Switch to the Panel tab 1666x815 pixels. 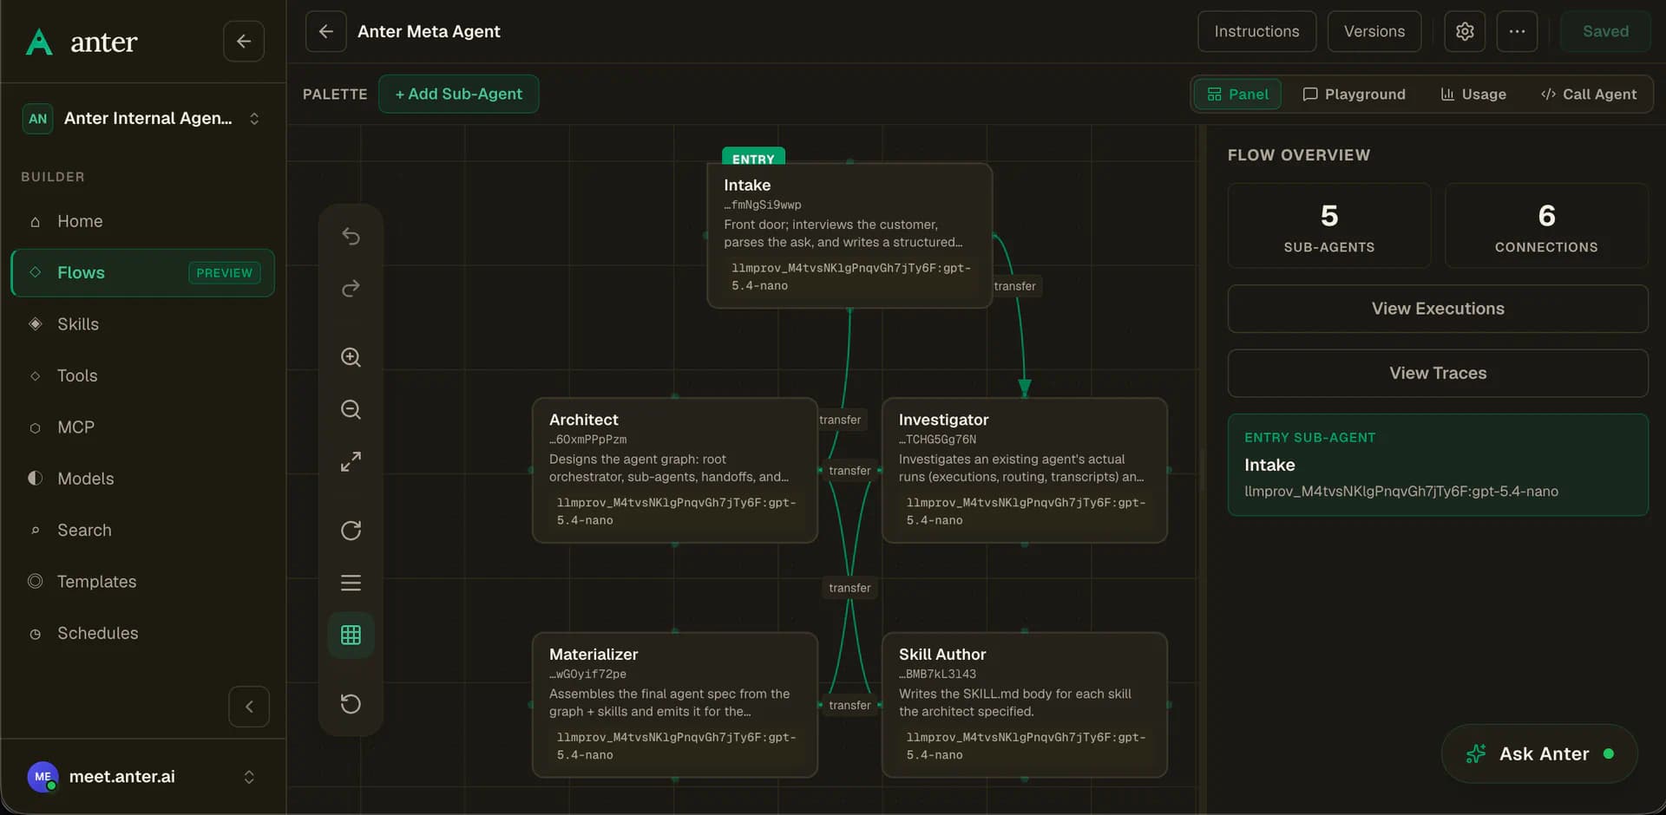(x=1238, y=95)
